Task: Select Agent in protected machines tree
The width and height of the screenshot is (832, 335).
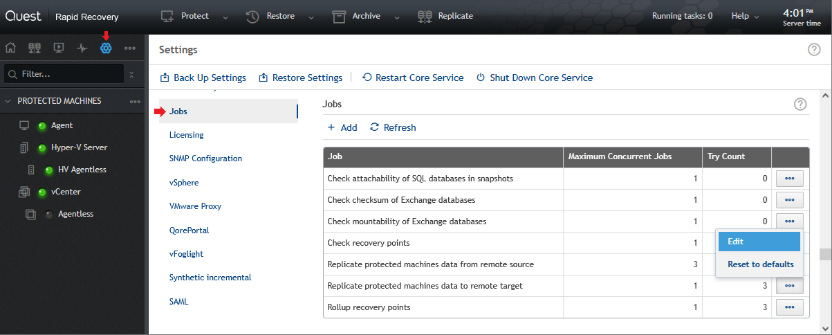Action: click(62, 125)
